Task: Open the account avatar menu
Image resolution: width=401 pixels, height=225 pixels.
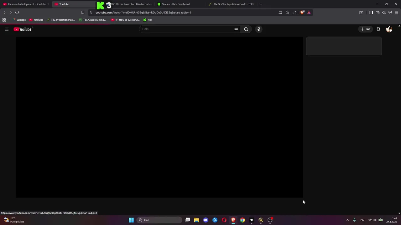Action: pos(389,29)
